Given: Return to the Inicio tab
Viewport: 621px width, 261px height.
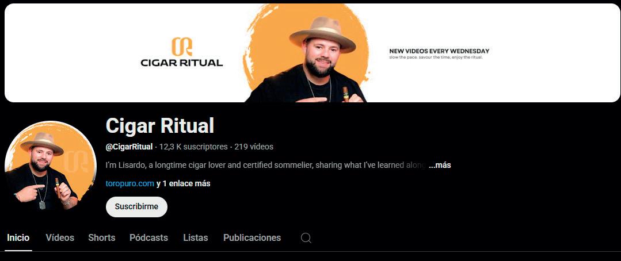Looking at the screenshot, I should pyautogui.click(x=18, y=237).
